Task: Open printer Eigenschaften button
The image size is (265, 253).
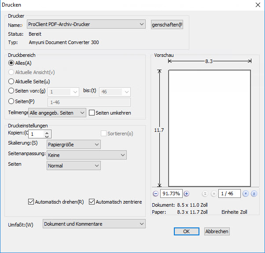Action: (167, 24)
